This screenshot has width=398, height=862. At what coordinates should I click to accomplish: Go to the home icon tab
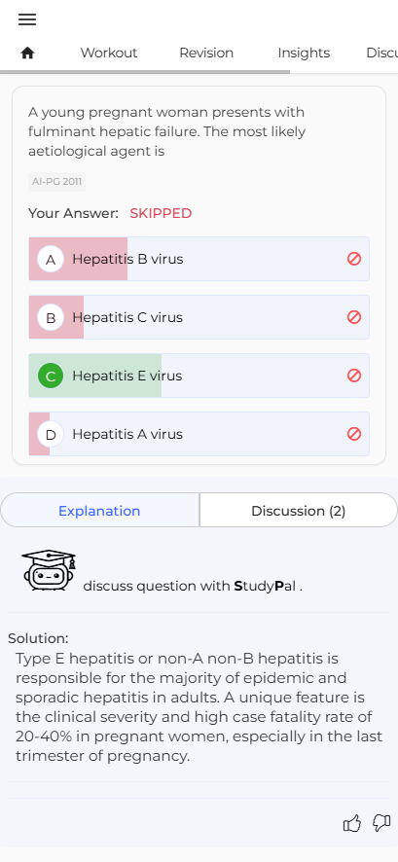[x=27, y=53]
